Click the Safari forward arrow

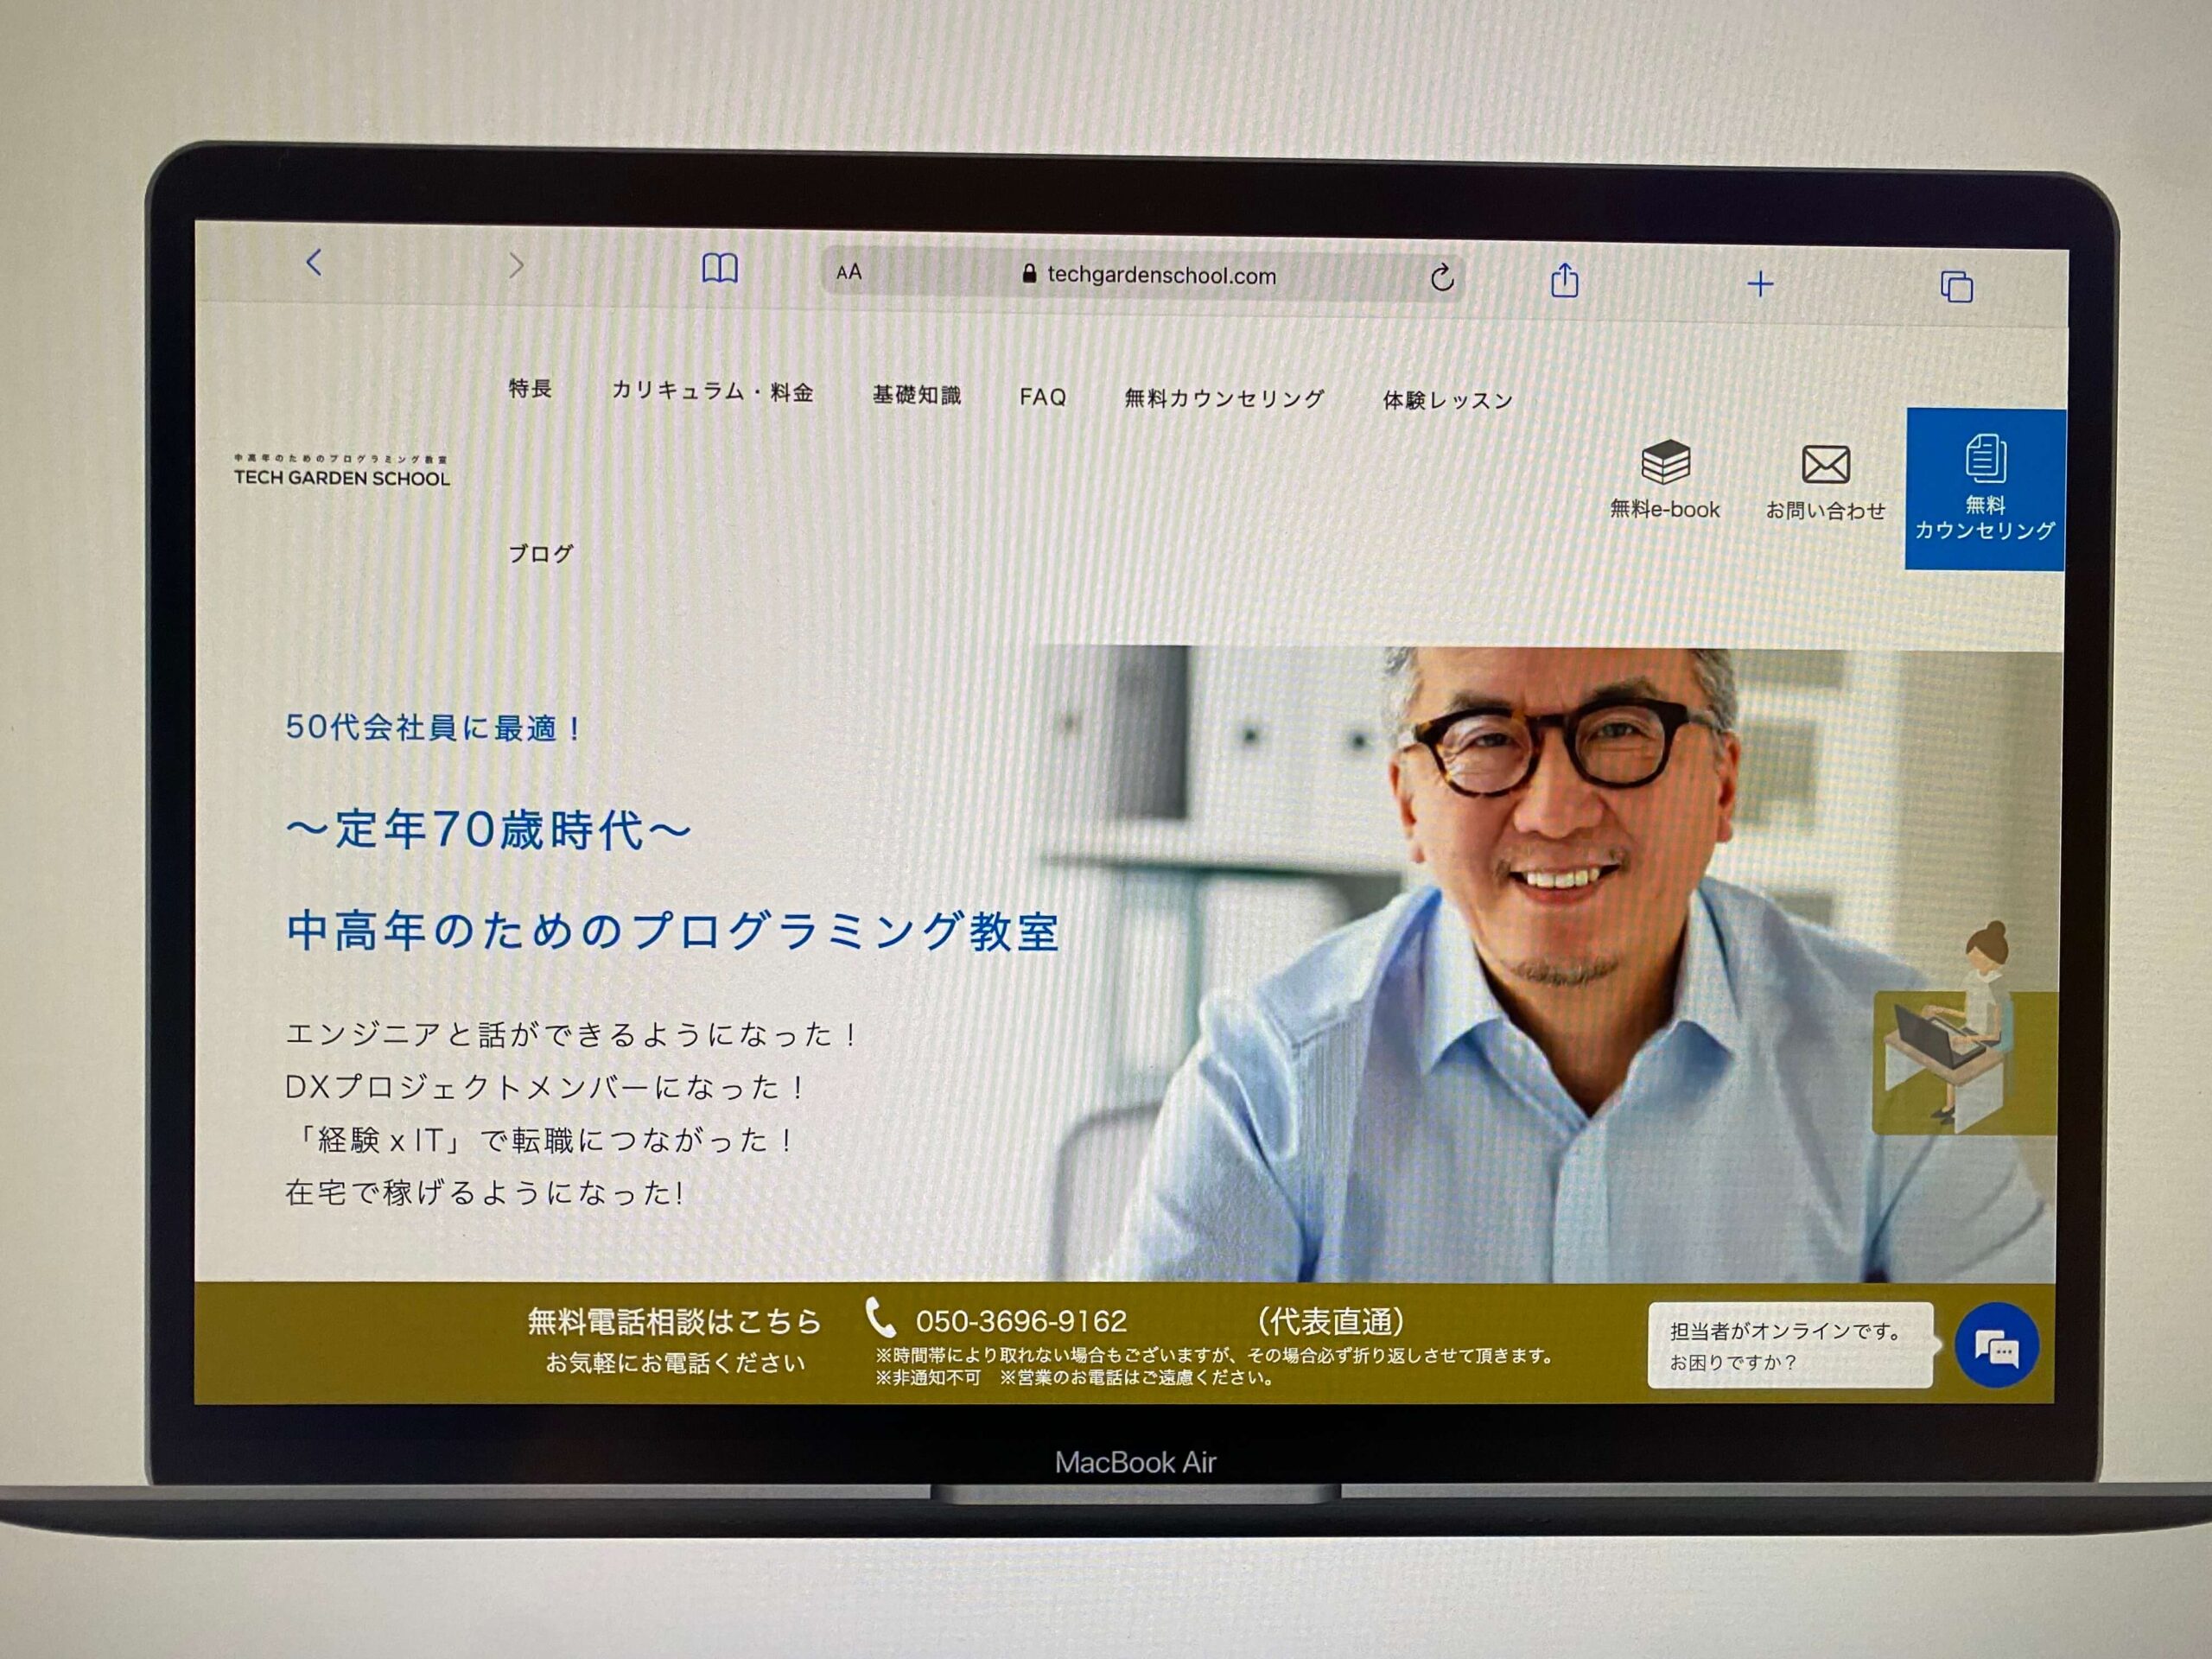pos(516,266)
